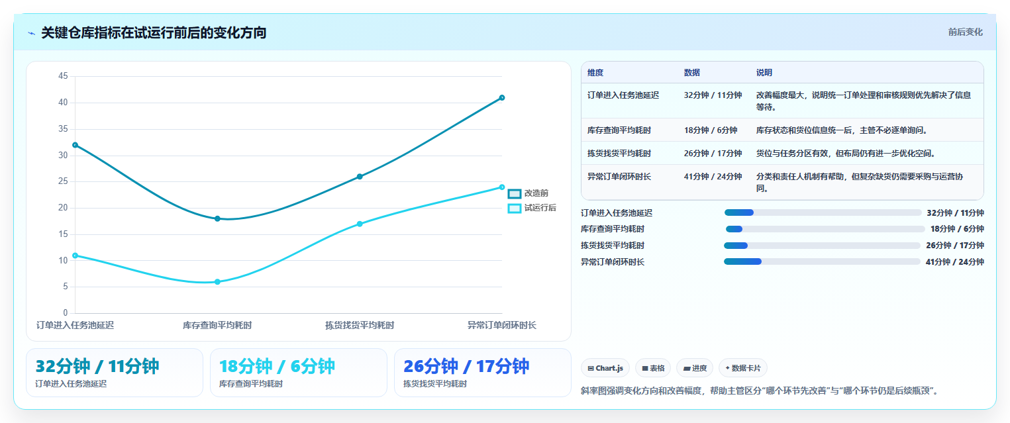Image resolution: width=1010 pixels, height=423 pixels.
Task: Click the 表格 chip
Action: pyautogui.click(x=653, y=368)
